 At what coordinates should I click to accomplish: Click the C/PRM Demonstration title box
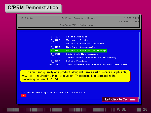coord(33,8)
